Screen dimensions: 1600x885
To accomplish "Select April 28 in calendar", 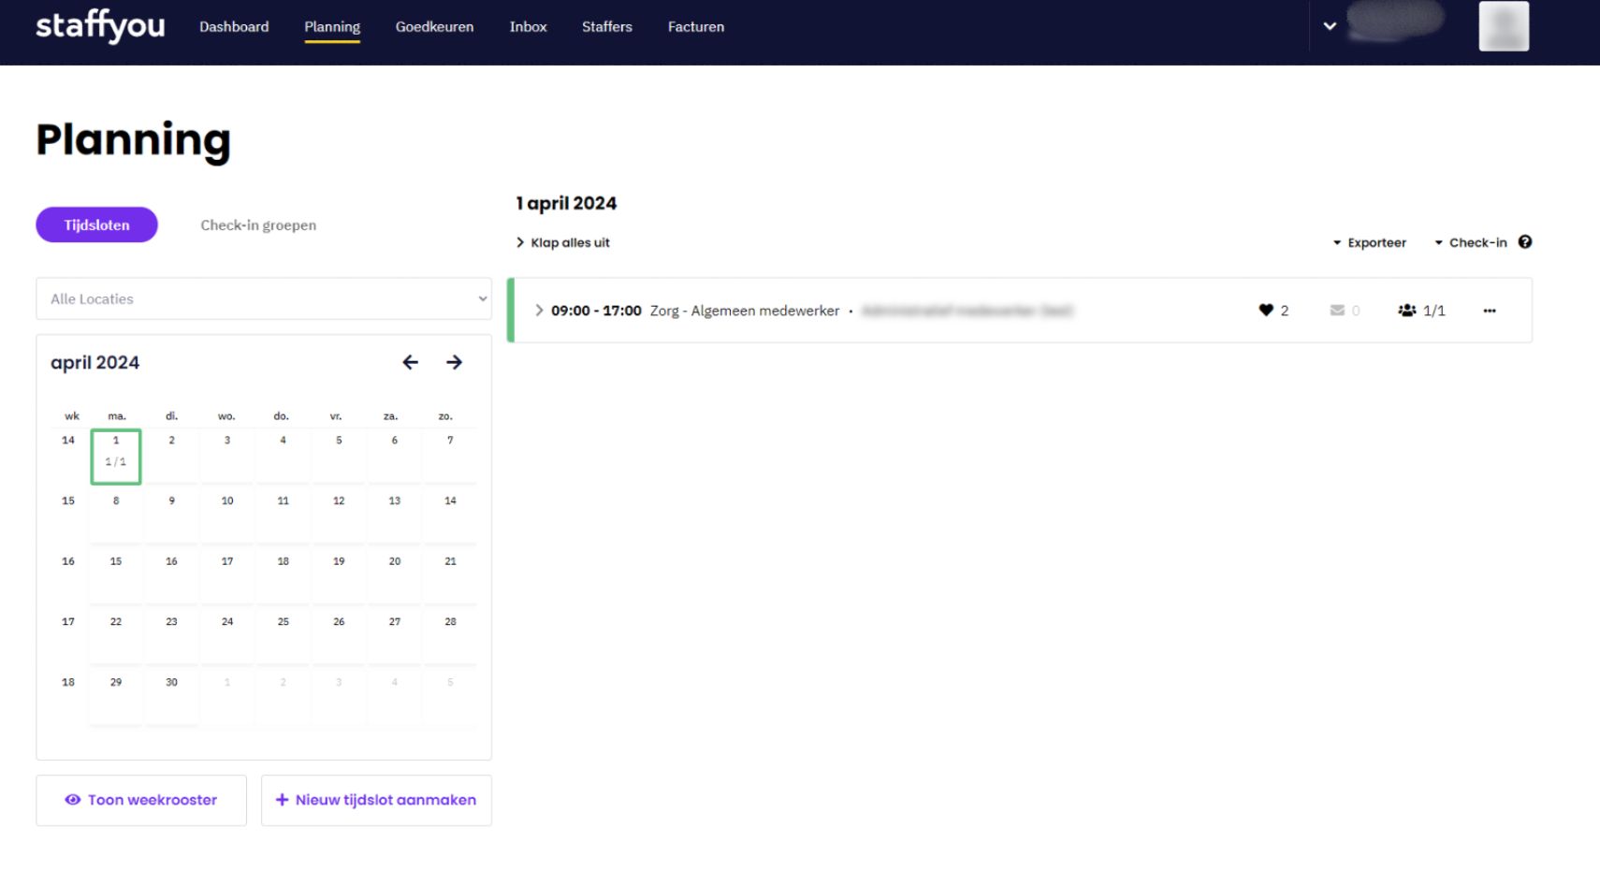I will pos(450,637).
